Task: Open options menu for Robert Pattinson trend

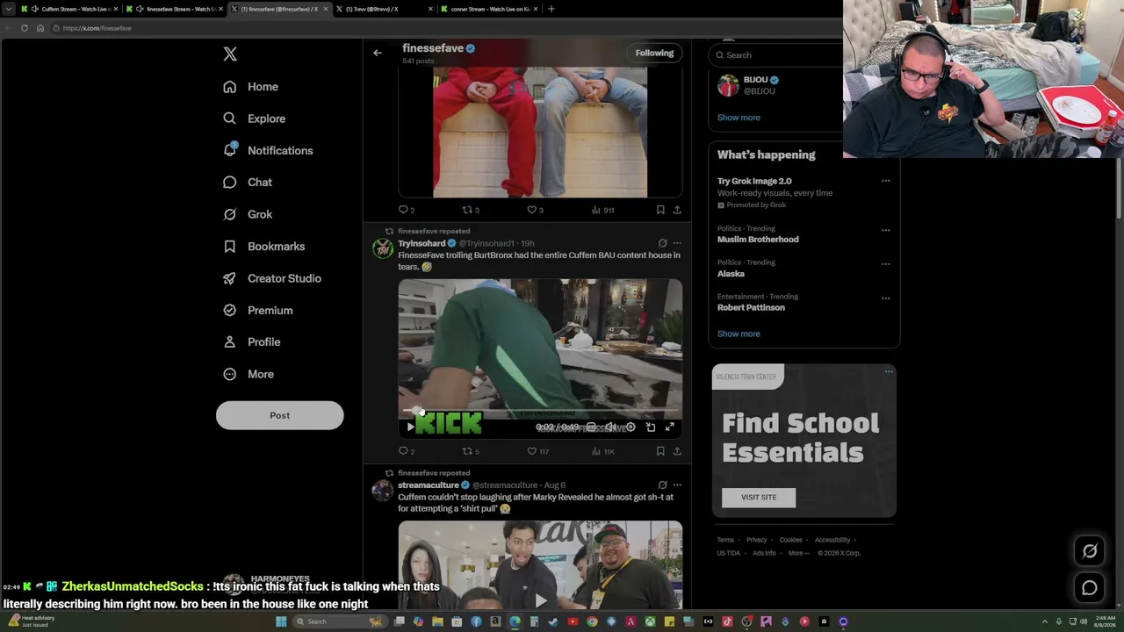Action: 885,298
